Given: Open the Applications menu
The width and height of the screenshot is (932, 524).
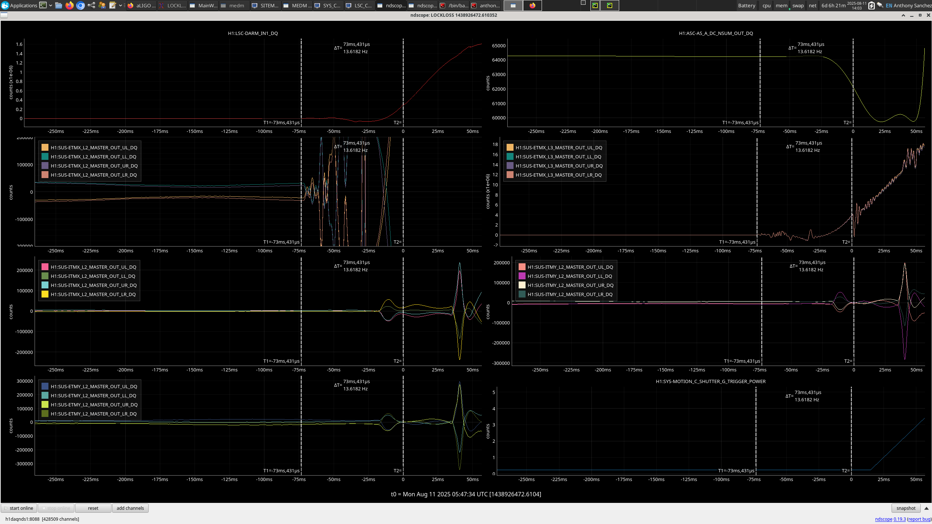Looking at the screenshot, I should (x=19, y=5).
